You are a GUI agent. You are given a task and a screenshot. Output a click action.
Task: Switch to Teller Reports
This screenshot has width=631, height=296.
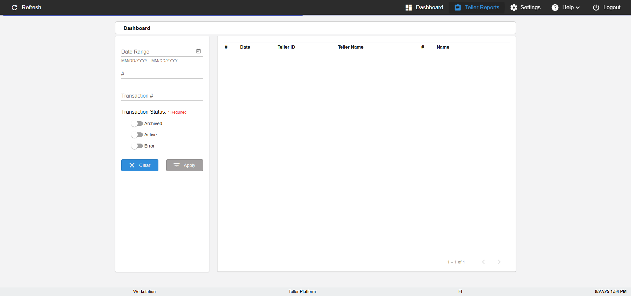(x=477, y=7)
